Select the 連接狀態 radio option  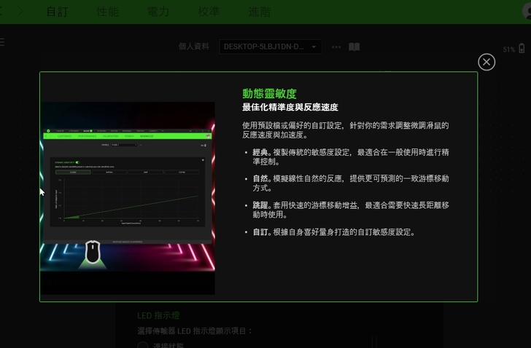click(x=142, y=346)
